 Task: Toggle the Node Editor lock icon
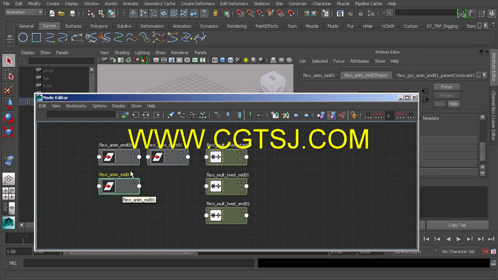[353, 115]
